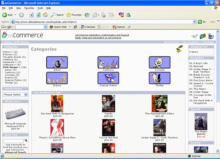Open the Favorites star button

(74, 15)
